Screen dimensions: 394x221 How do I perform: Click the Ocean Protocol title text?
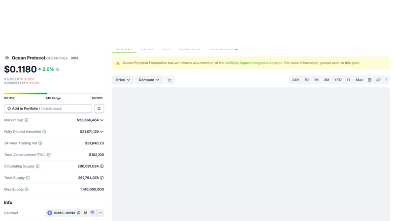pyautogui.click(x=29, y=58)
